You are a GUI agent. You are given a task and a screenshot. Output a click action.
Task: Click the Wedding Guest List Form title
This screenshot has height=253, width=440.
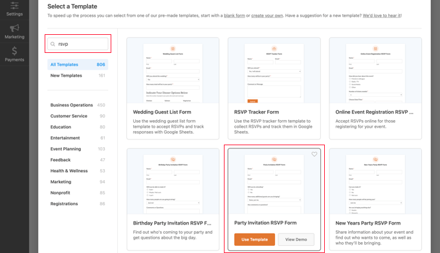[x=162, y=112]
